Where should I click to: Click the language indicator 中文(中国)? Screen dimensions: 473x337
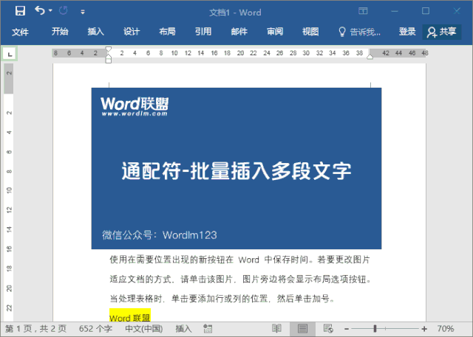(x=144, y=329)
